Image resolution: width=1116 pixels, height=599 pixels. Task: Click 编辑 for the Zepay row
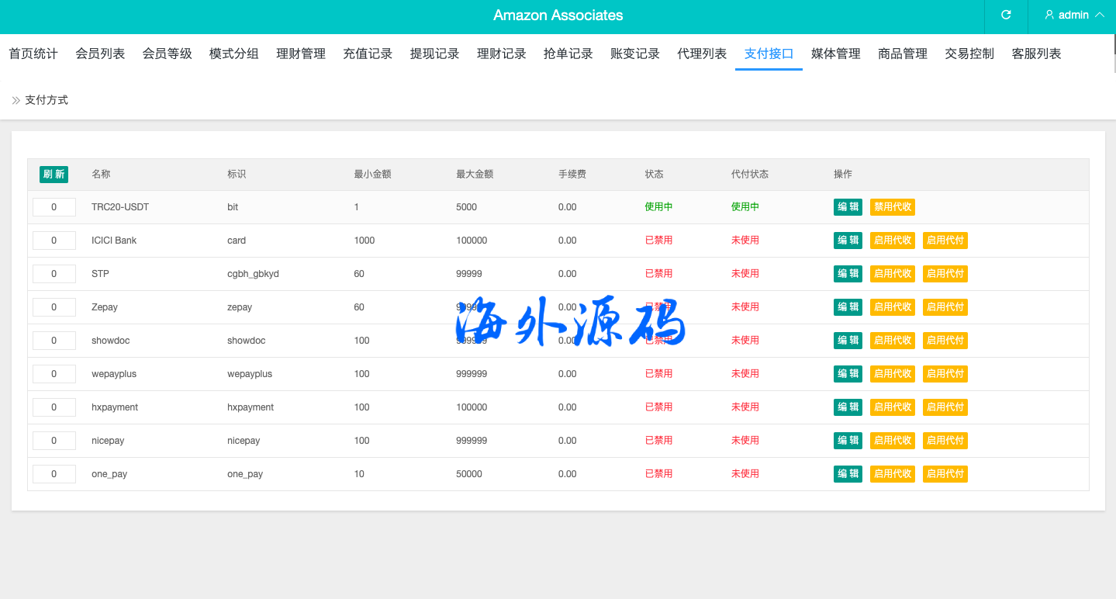click(x=848, y=307)
